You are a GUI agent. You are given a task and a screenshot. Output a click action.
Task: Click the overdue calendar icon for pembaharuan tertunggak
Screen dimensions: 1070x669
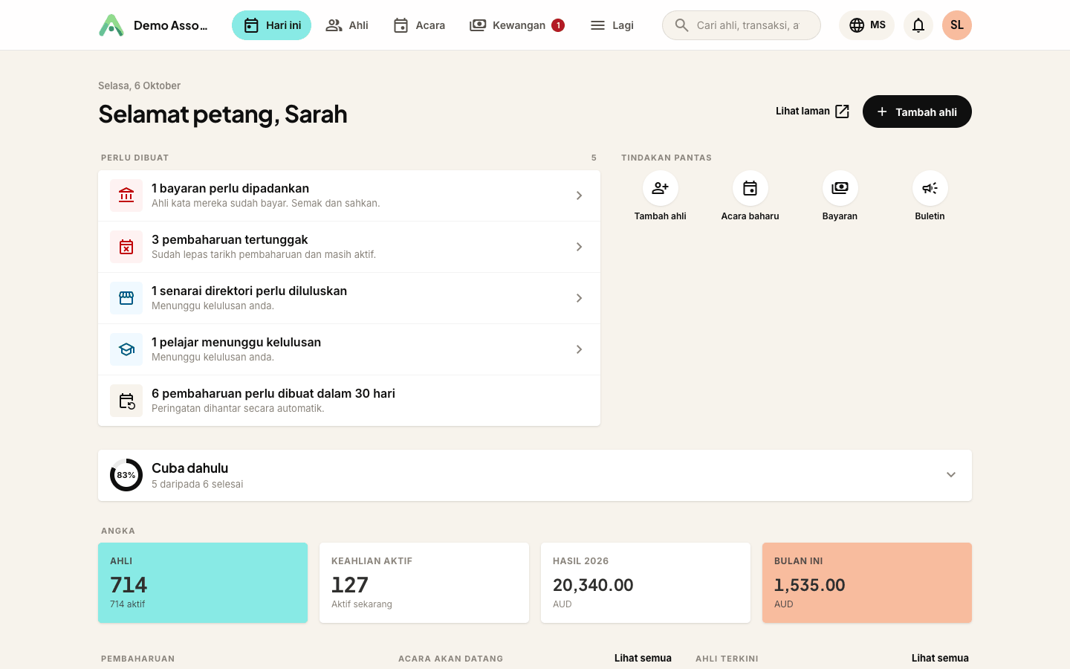point(126,247)
